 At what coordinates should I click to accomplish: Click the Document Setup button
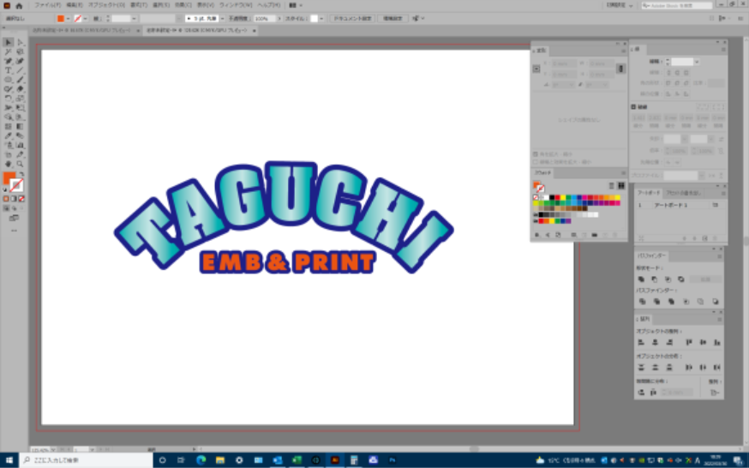coord(352,19)
